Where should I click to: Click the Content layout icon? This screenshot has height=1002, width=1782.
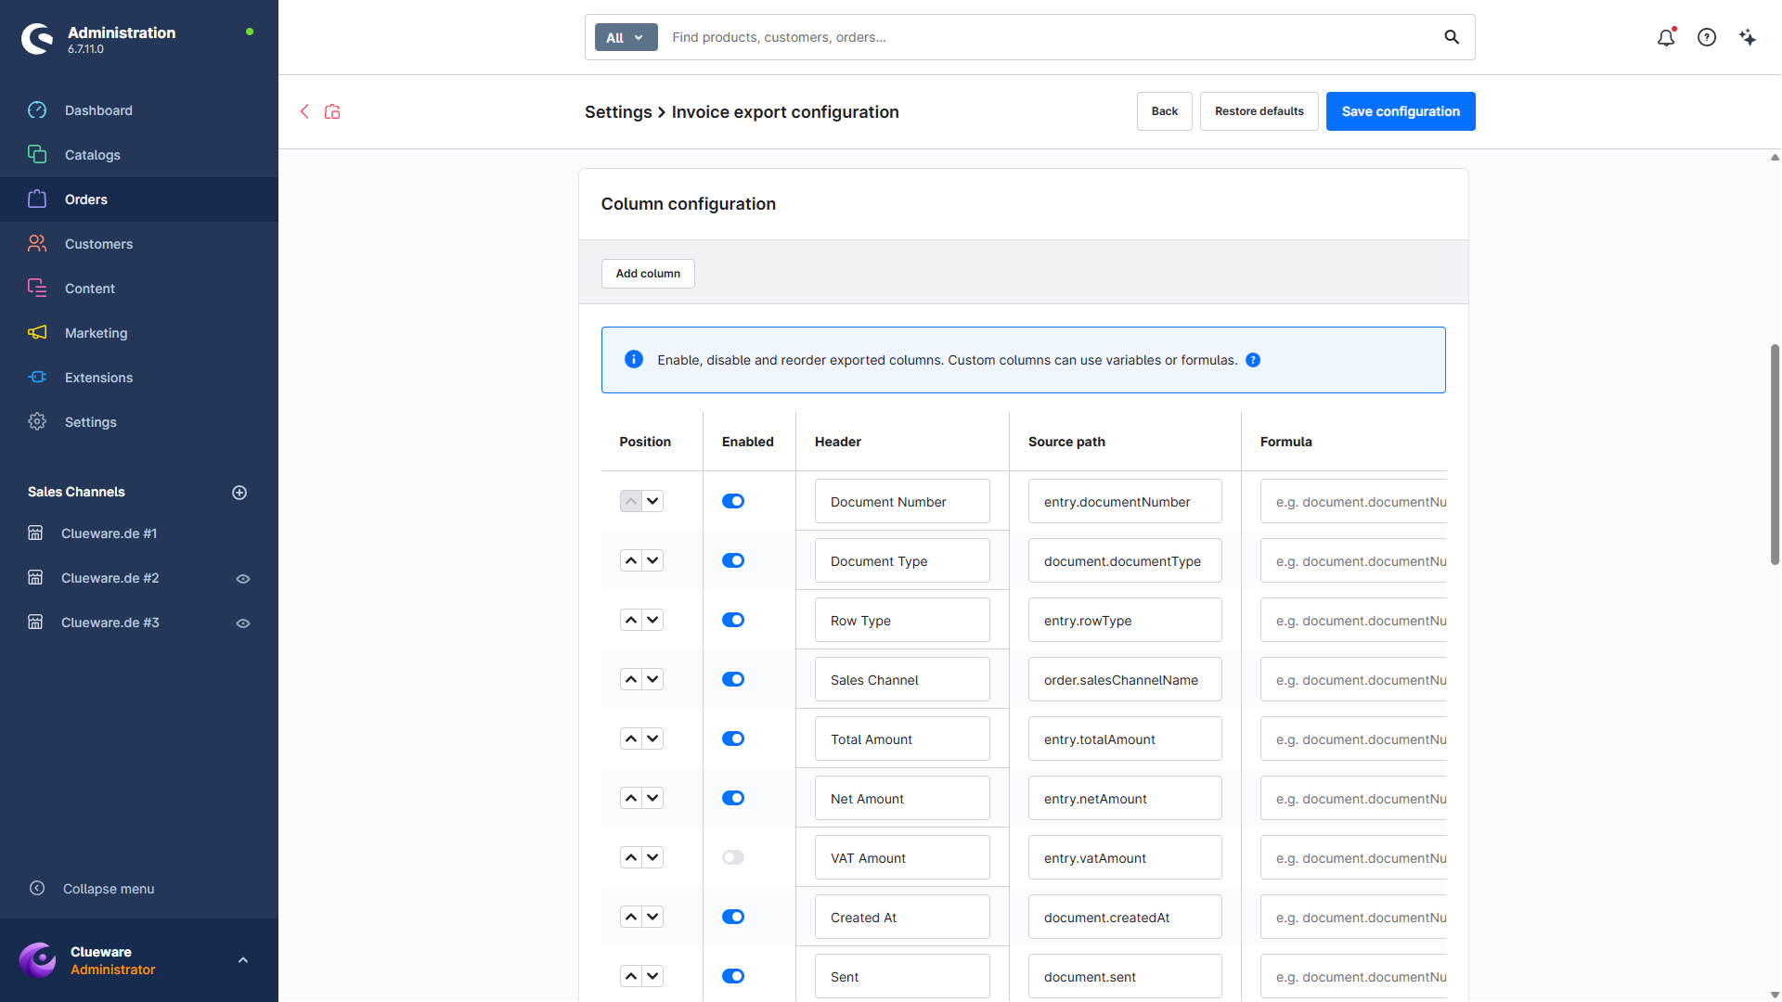(37, 289)
